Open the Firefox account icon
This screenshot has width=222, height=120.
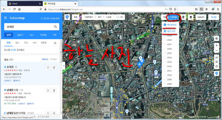pyautogui.click(x=207, y=9)
